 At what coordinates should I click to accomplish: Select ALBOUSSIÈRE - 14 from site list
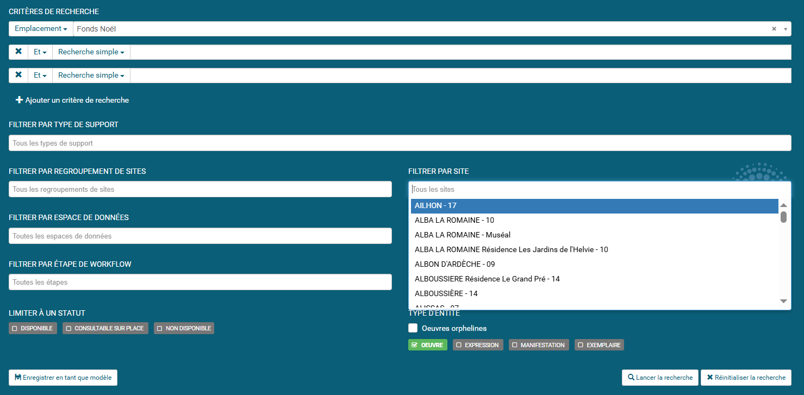click(x=595, y=294)
